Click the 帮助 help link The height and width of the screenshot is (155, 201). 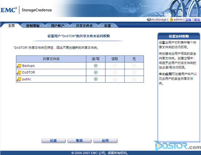click(x=197, y=20)
